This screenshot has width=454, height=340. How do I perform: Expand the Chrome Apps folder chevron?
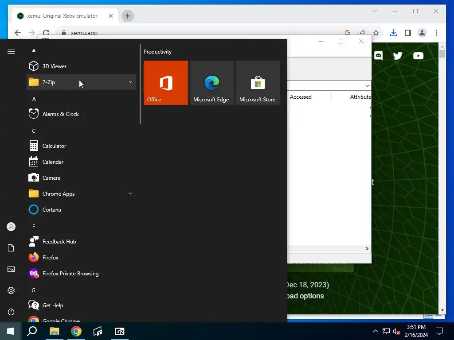point(130,193)
